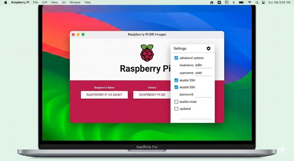
Task: Uncheck enable SSH just above password
Action: pyautogui.click(x=176, y=87)
